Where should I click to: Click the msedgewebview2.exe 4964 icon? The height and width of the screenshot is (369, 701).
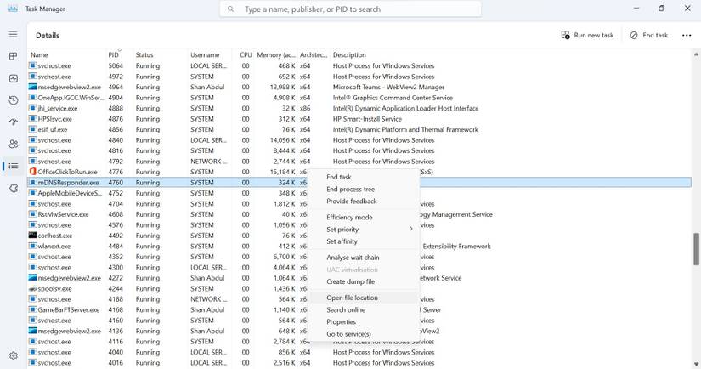pos(32,87)
